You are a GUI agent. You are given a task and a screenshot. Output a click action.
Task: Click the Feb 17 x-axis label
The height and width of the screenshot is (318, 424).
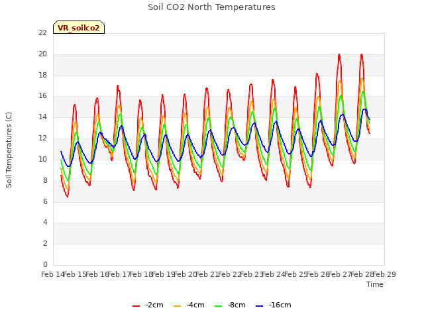[119, 274]
